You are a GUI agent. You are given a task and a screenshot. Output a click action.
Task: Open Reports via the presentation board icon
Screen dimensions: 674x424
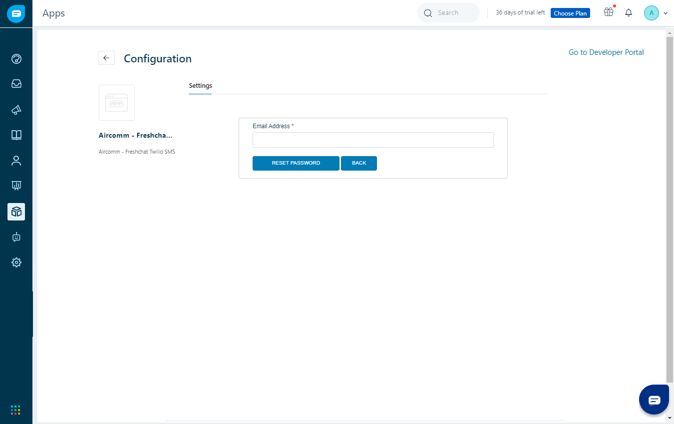(x=16, y=186)
